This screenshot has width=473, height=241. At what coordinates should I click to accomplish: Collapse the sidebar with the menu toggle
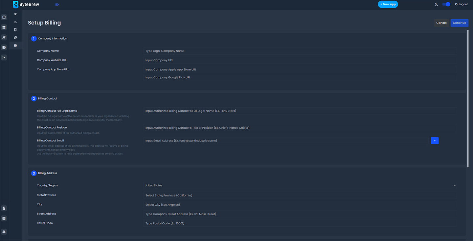pos(57,5)
